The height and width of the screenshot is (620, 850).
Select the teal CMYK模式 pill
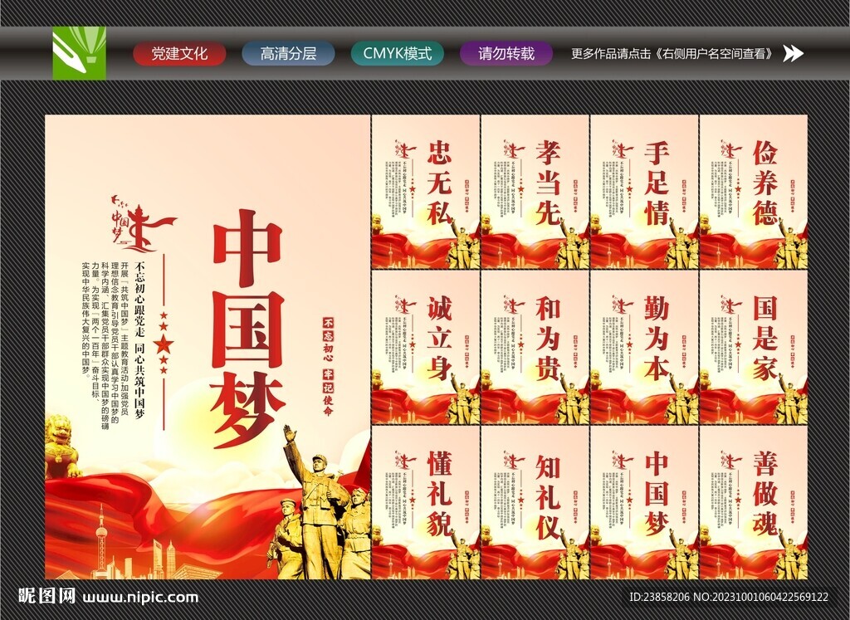398,54
